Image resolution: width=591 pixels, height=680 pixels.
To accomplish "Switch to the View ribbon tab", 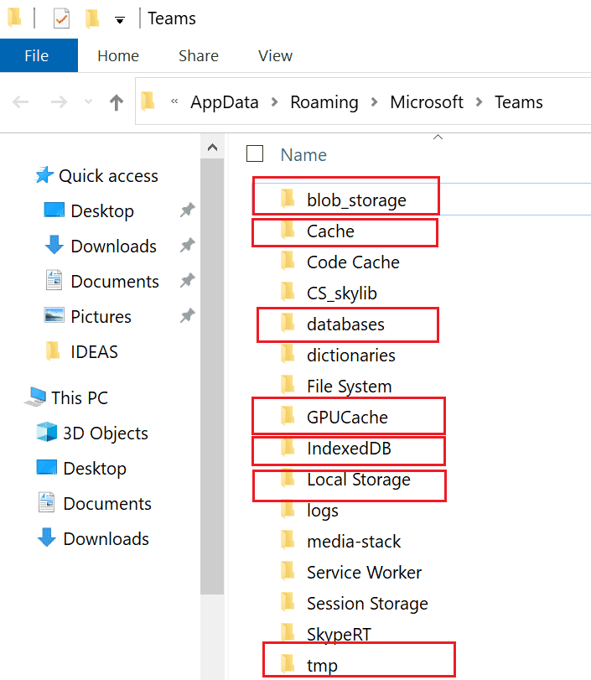I will point(275,56).
